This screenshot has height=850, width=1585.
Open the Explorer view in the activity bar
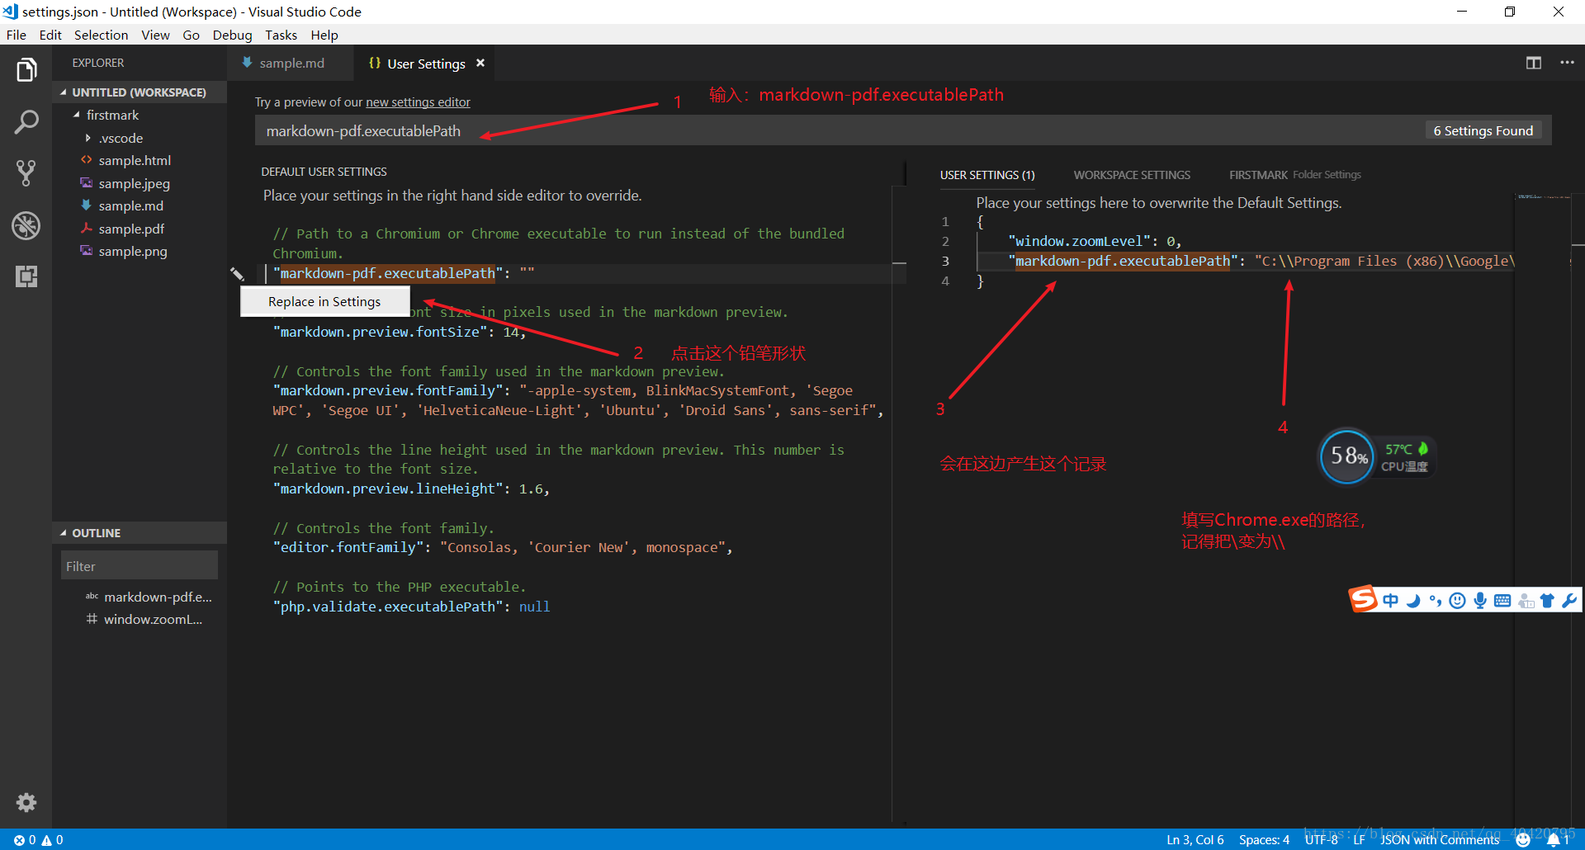pos(27,70)
